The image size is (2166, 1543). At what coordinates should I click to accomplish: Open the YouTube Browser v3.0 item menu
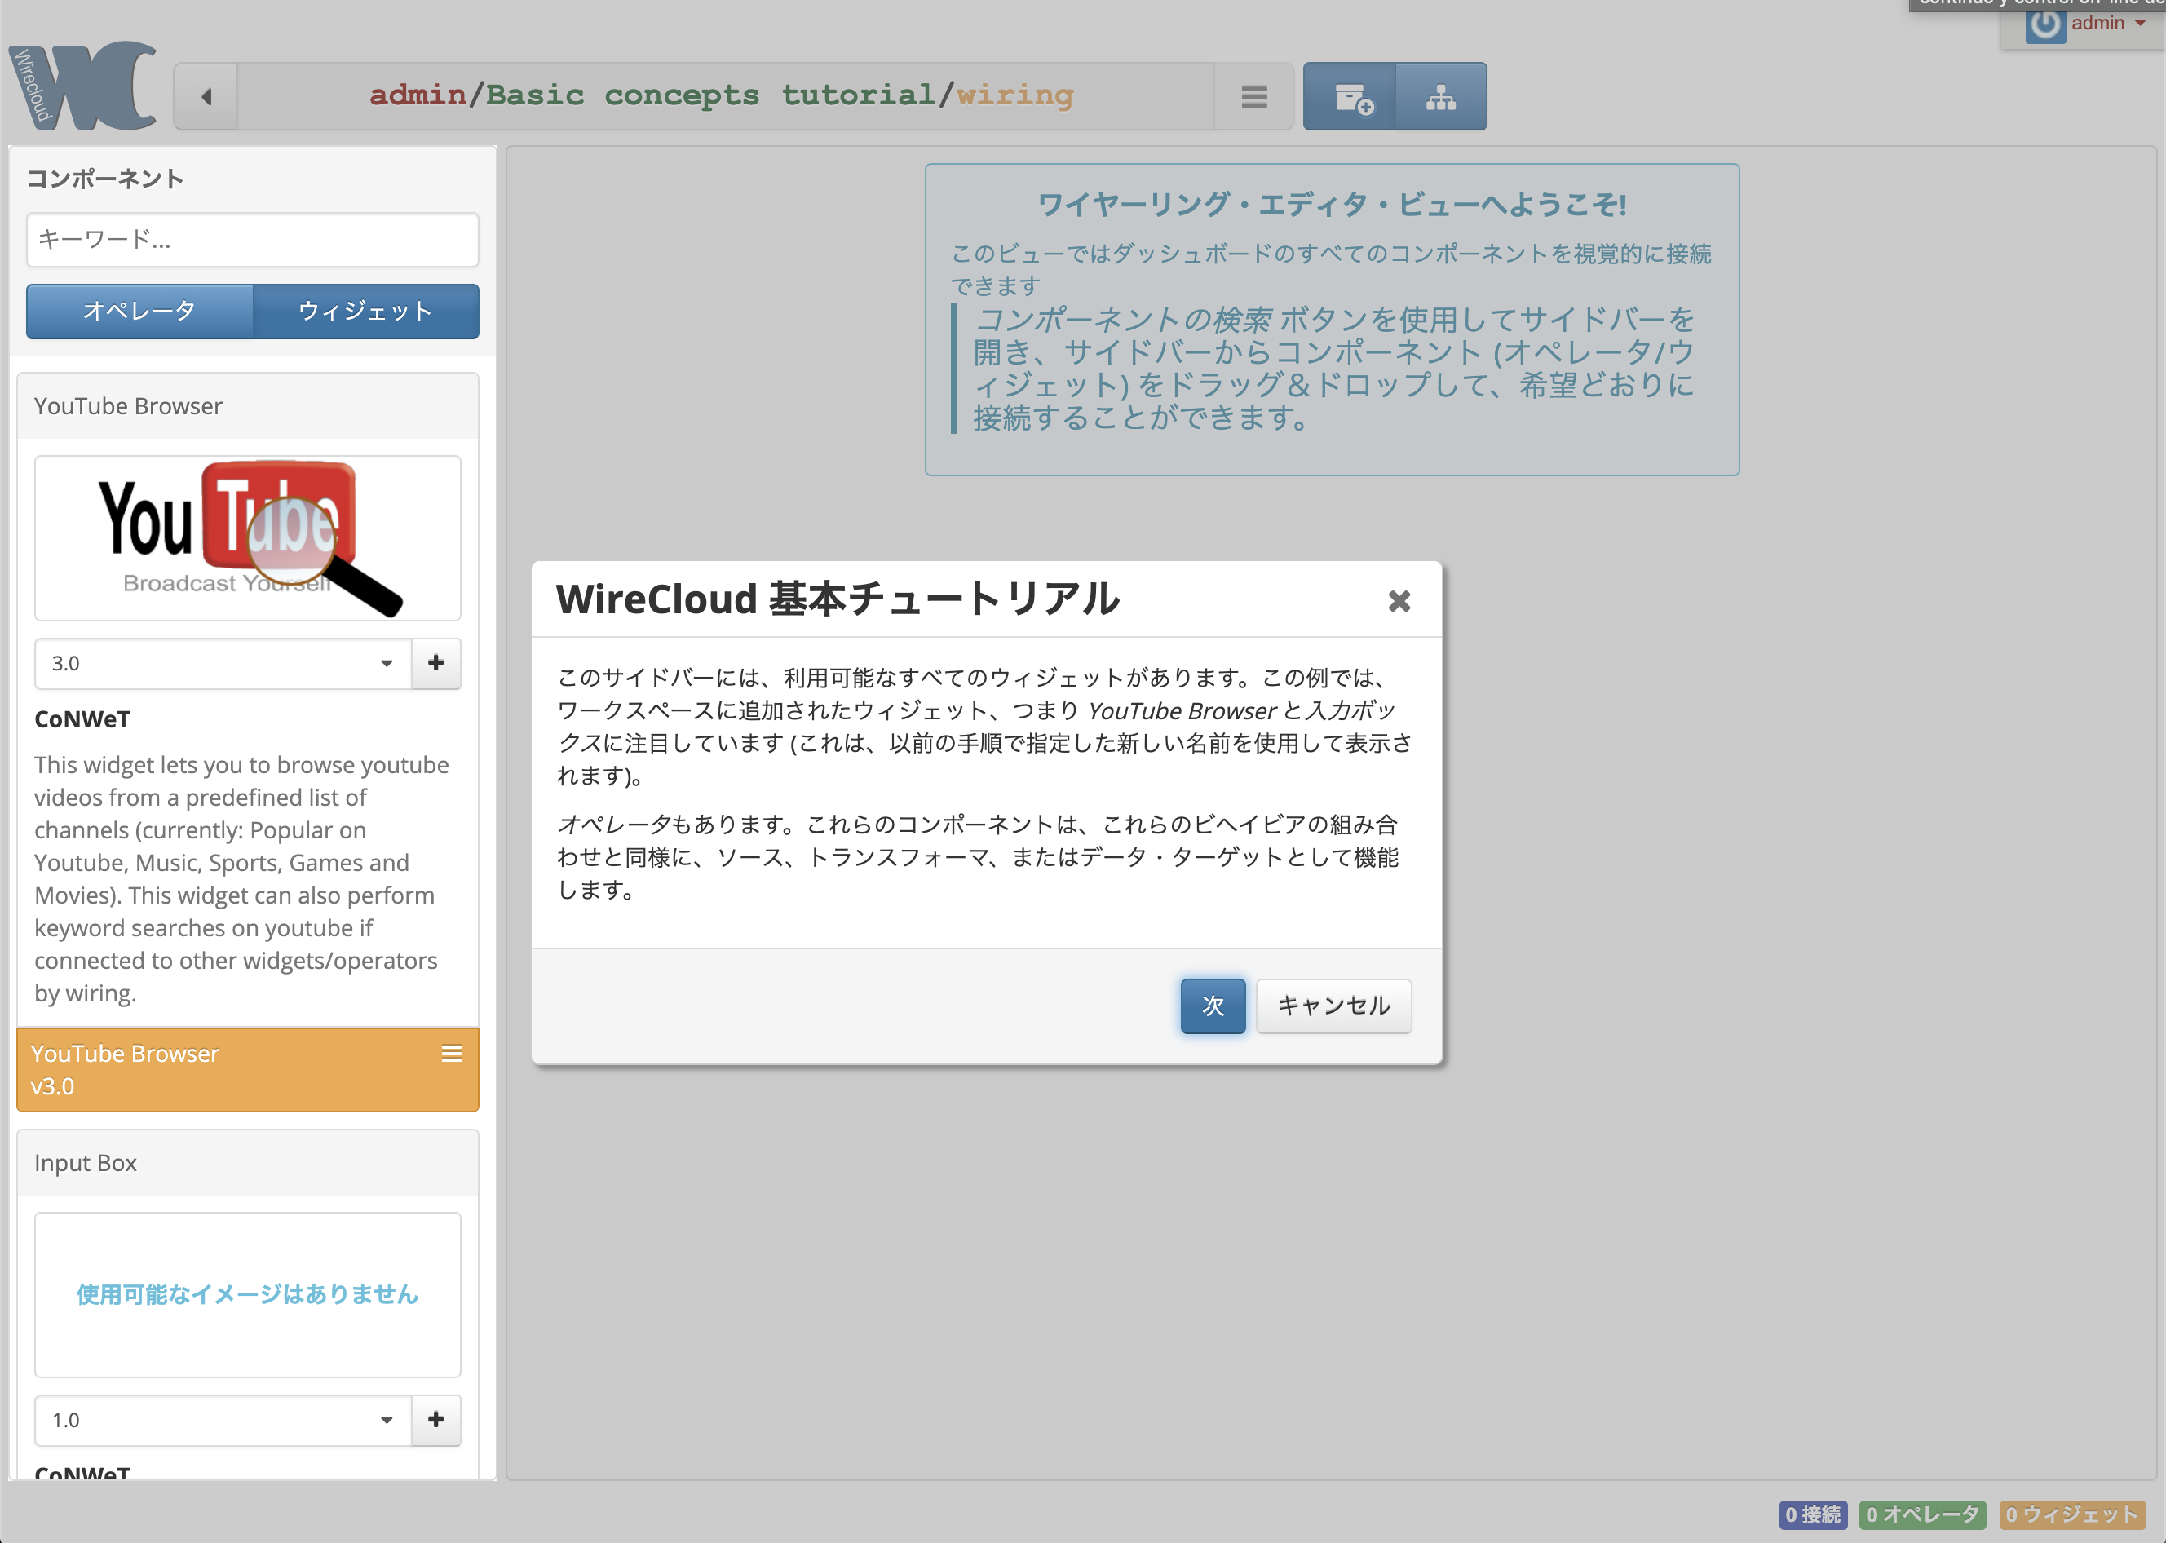tap(451, 1054)
